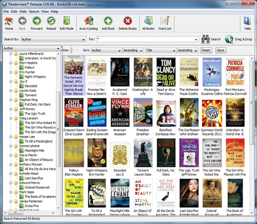Select the Mockingjay book cover
The height and width of the screenshot is (224, 257).
tap(212, 72)
